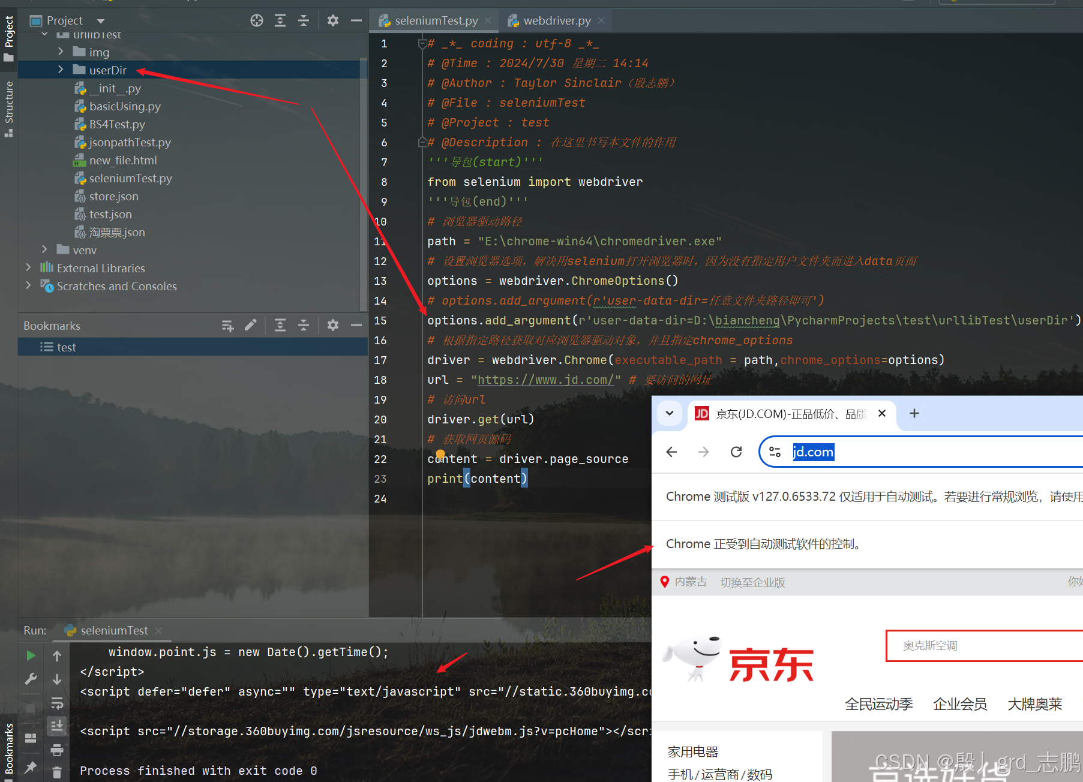Click the up arrow in Run console
The width and height of the screenshot is (1083, 782).
(57, 655)
